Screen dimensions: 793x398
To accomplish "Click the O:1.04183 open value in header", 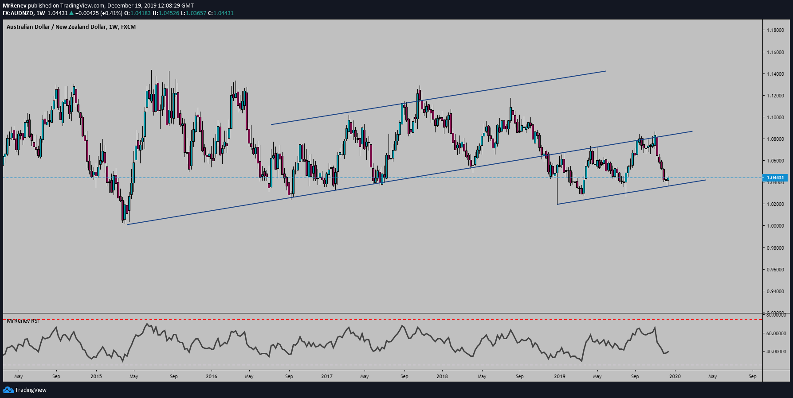I will (137, 13).
